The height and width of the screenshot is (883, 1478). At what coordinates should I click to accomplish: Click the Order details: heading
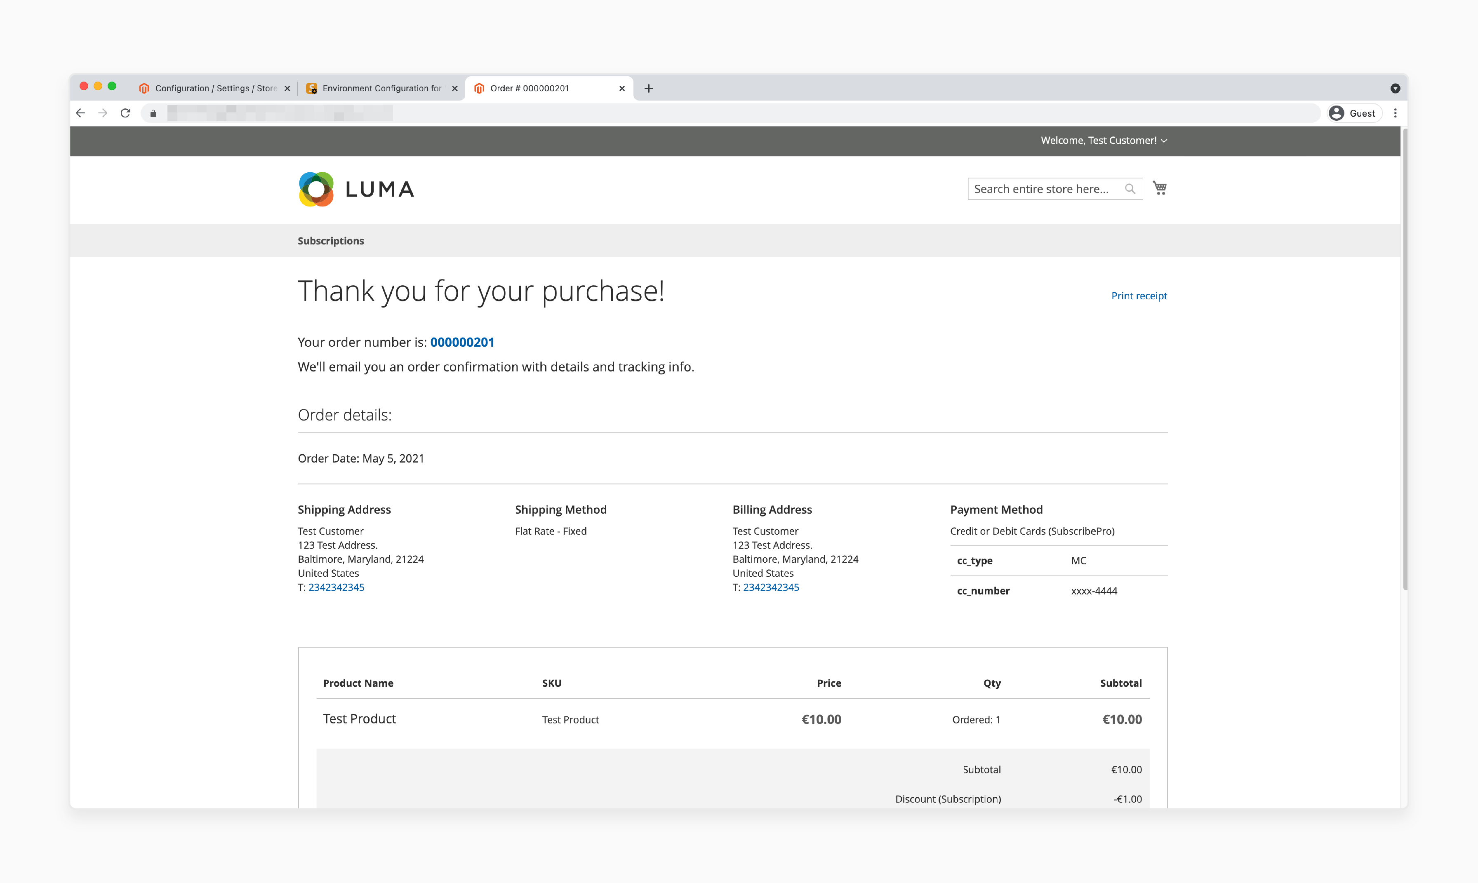[x=345, y=415]
